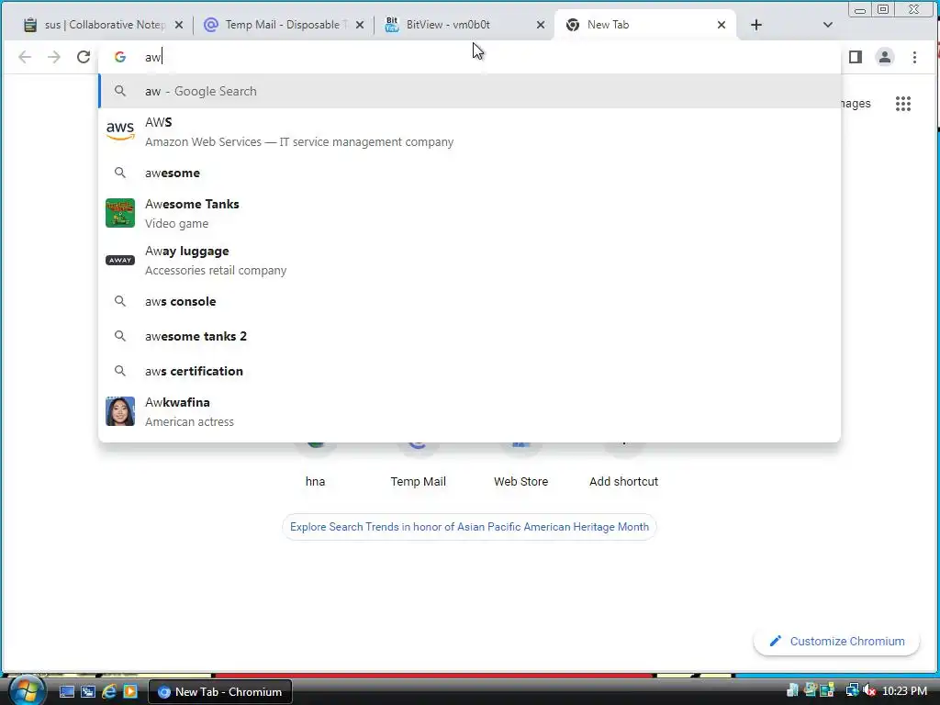The width and height of the screenshot is (940, 705).
Task: Click magnifier icon beside 'aws console'
Action: tap(120, 301)
